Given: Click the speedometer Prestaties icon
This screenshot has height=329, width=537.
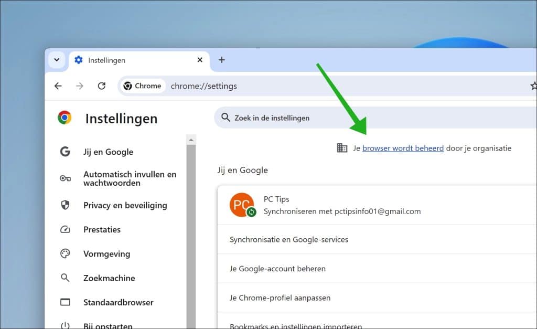Looking at the screenshot, I should (65, 229).
